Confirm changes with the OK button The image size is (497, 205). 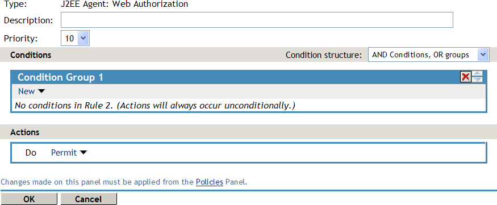[29, 199]
